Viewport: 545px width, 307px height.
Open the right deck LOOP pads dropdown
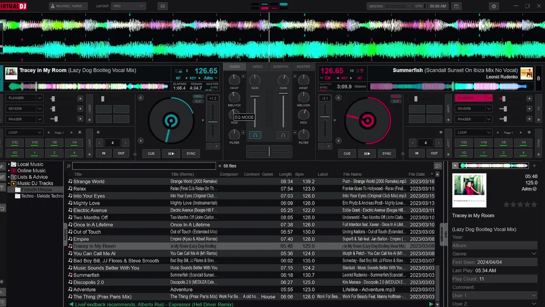point(473,133)
